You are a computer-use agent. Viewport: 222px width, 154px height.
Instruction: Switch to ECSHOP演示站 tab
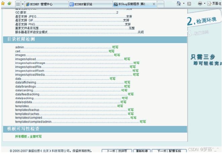(x=91, y=4)
